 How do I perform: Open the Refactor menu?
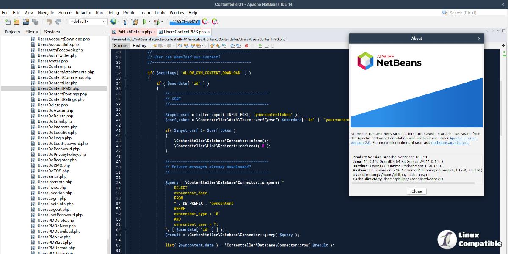point(83,13)
